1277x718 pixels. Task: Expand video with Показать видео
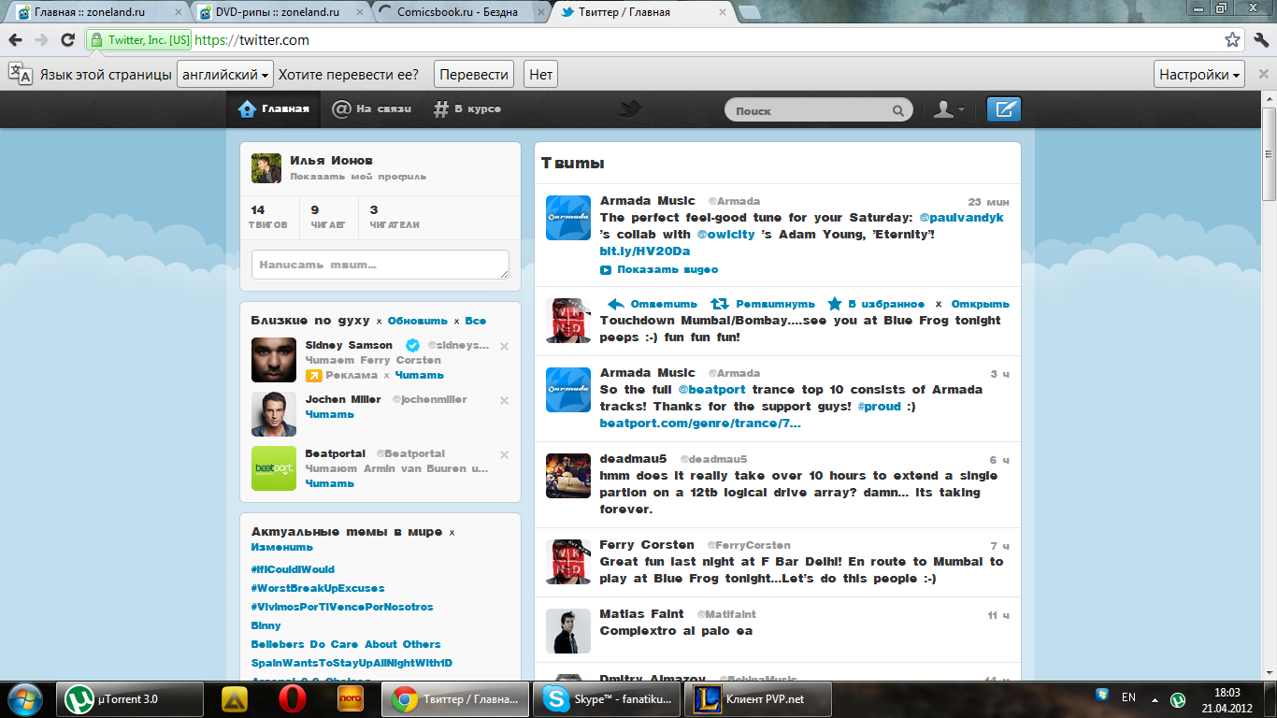coord(659,269)
